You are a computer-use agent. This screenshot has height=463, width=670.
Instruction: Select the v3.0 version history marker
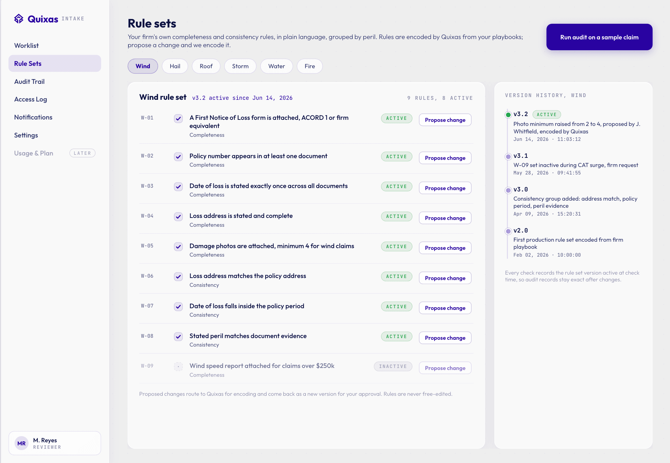coord(508,190)
